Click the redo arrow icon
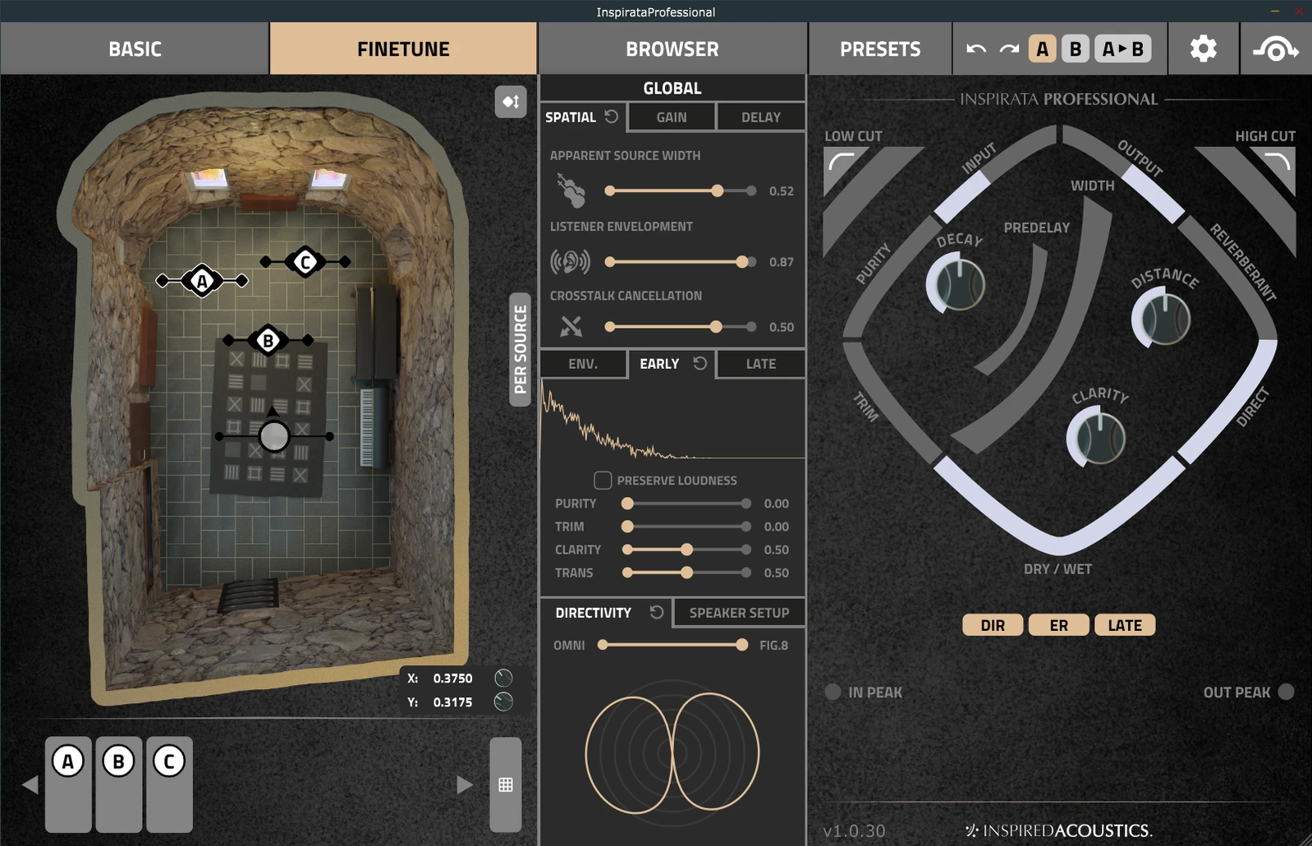Screen dimensions: 1312x846 click(1009, 49)
